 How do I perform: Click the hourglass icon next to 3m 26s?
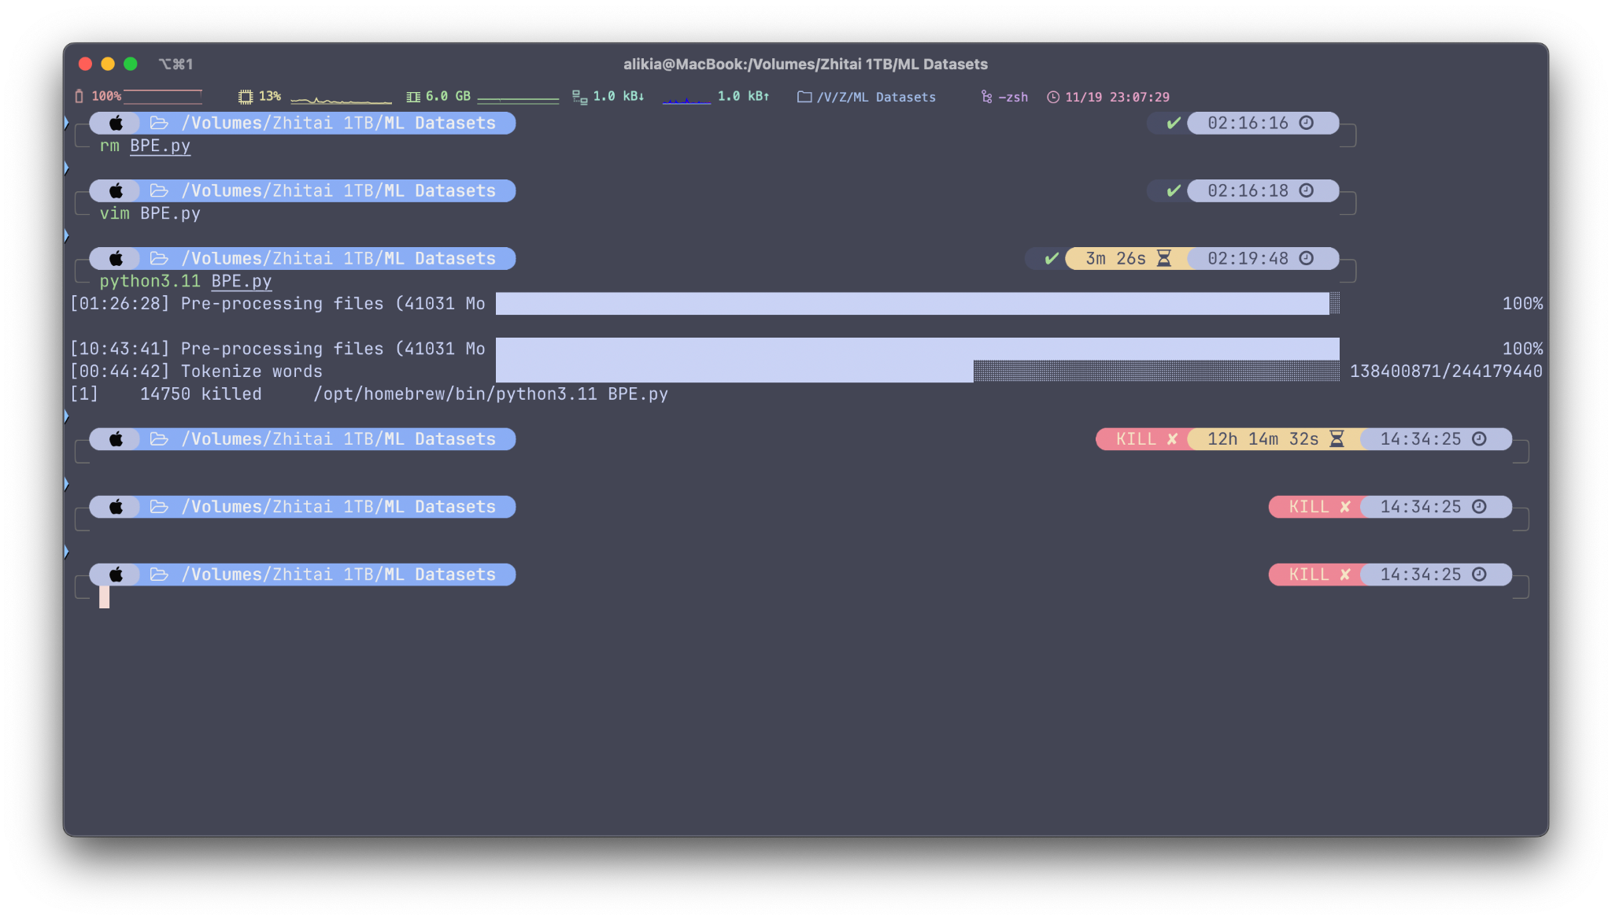1163,258
